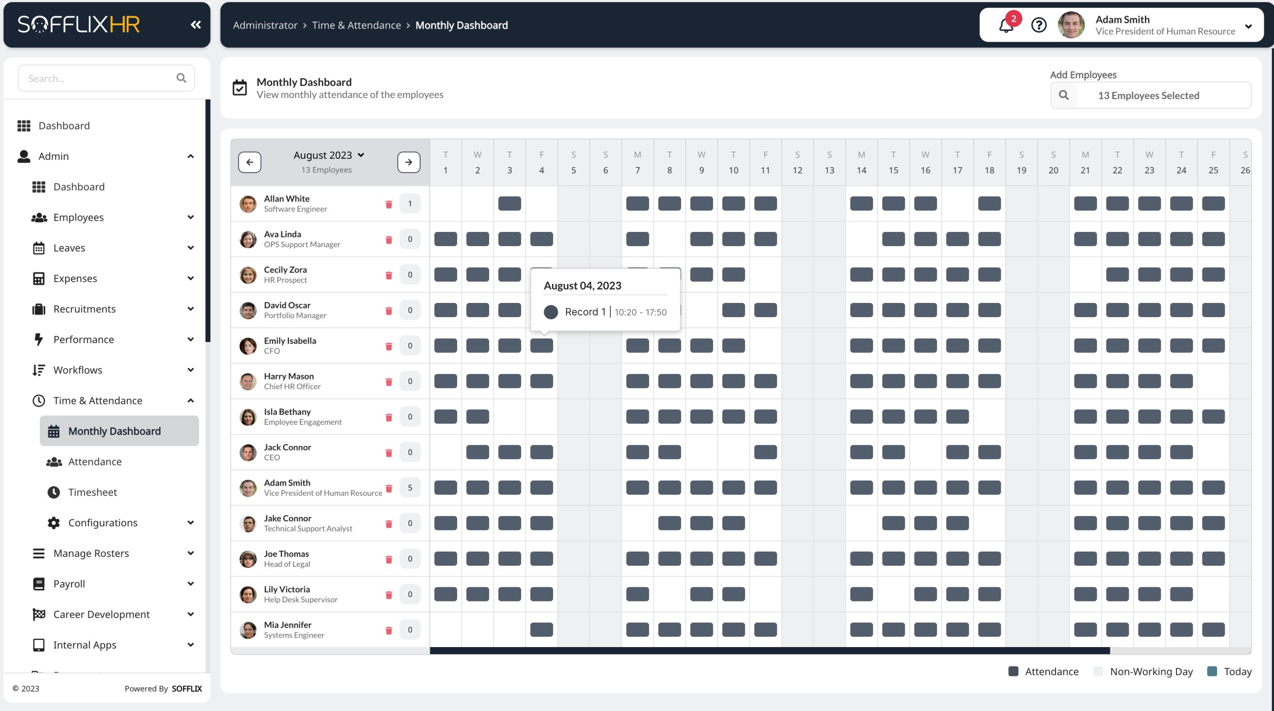Select Monthly Dashboard in the sidebar
This screenshot has height=711, width=1274.
[x=119, y=431]
